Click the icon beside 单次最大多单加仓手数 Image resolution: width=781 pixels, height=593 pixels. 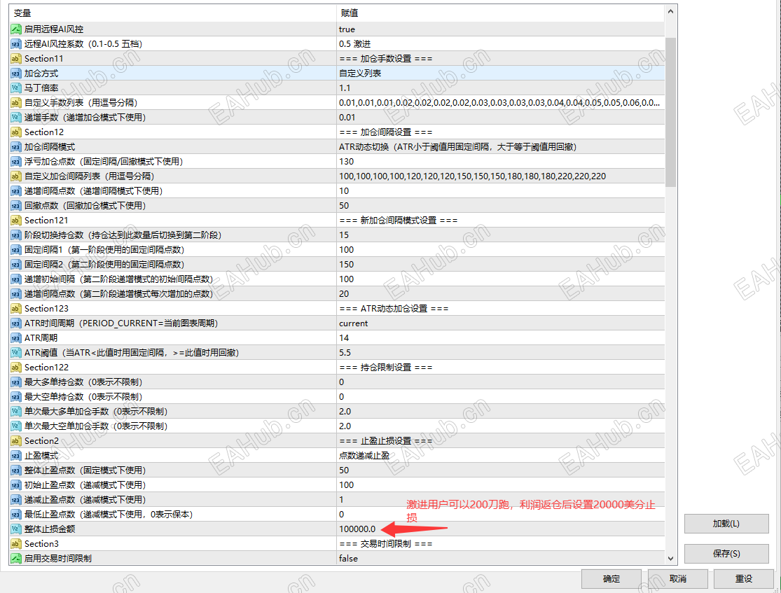(x=16, y=411)
